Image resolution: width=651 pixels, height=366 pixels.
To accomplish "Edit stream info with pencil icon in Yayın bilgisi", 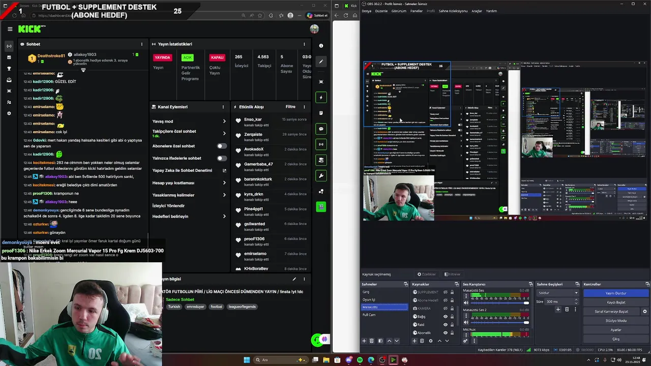I will point(294,279).
